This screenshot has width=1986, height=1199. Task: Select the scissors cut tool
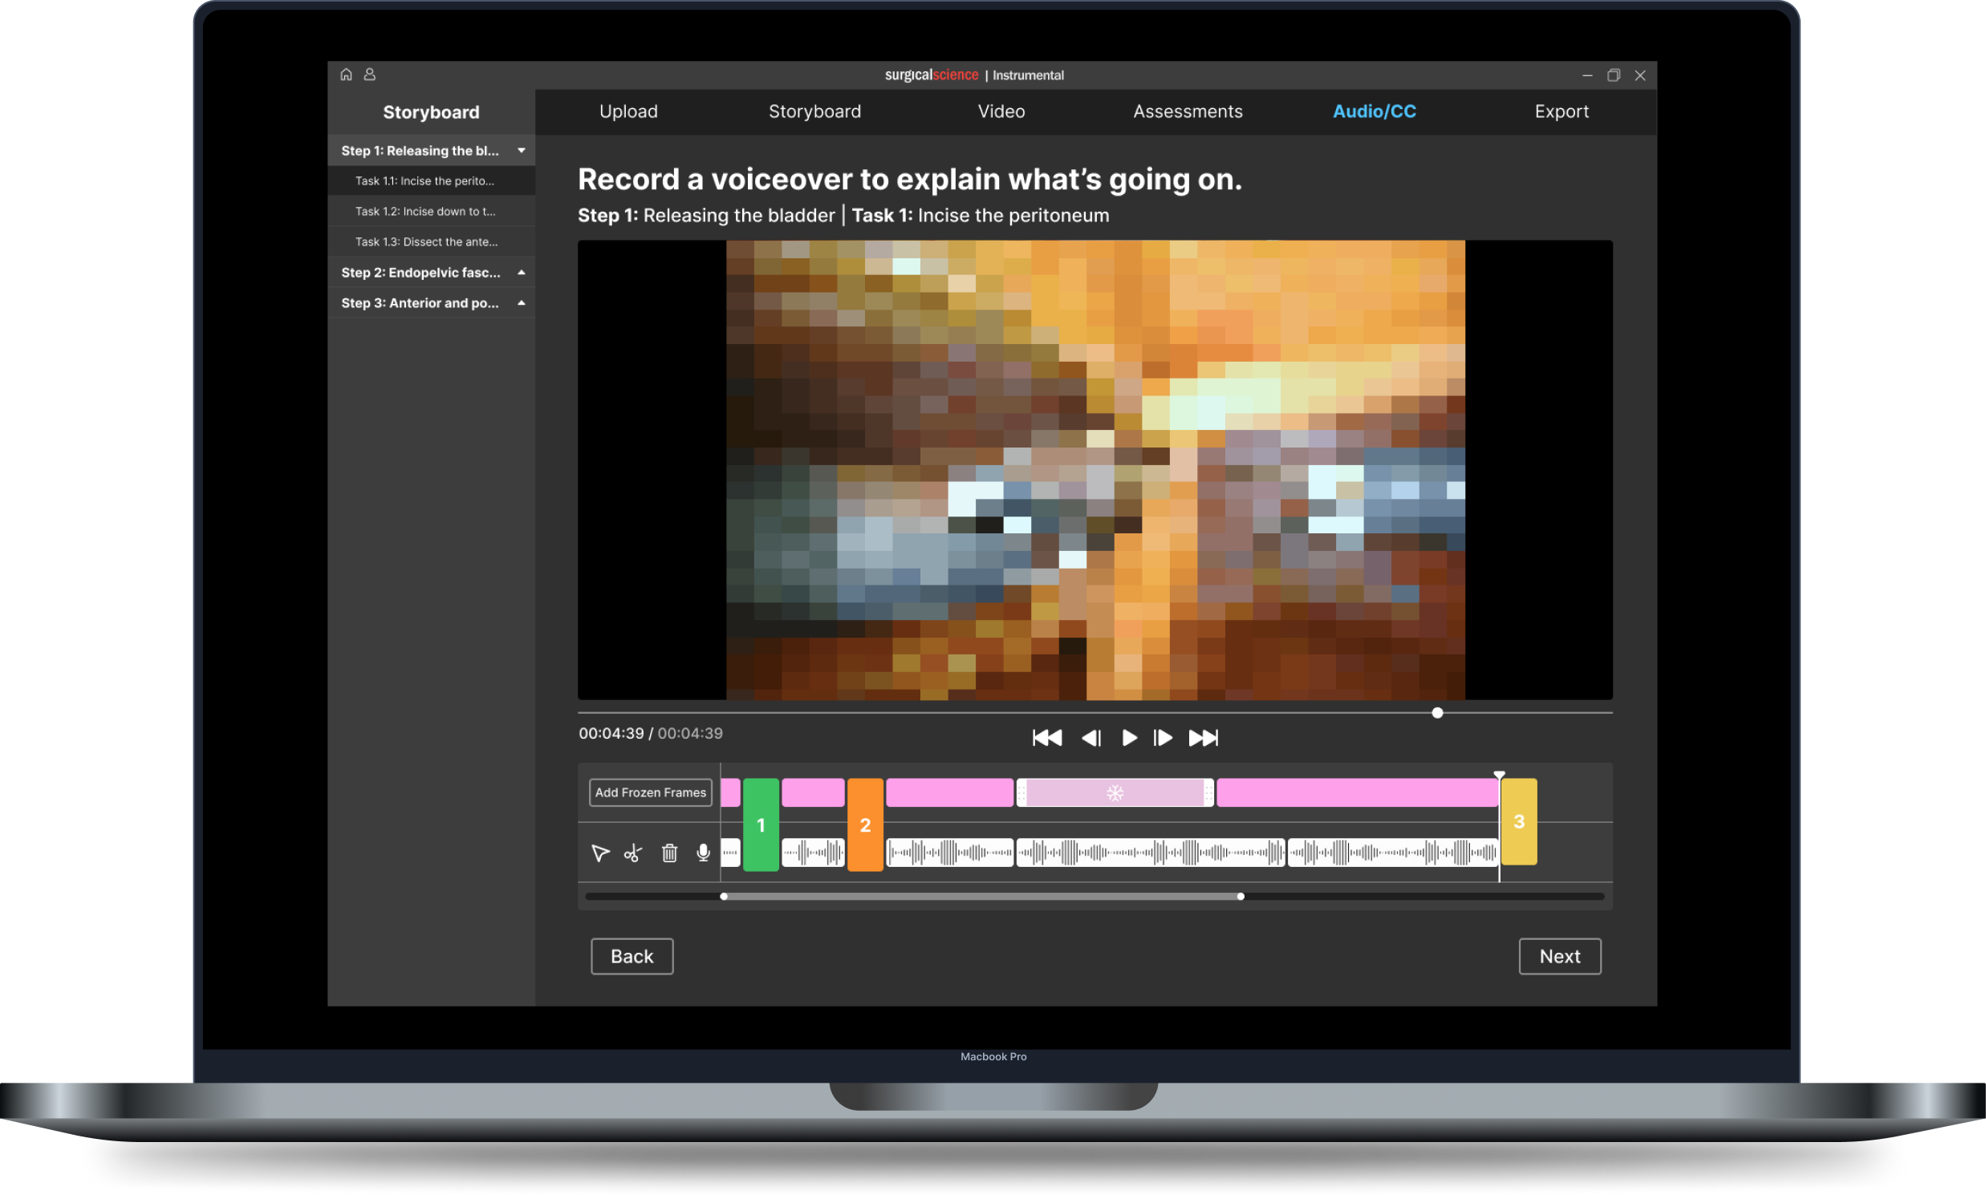coord(634,853)
